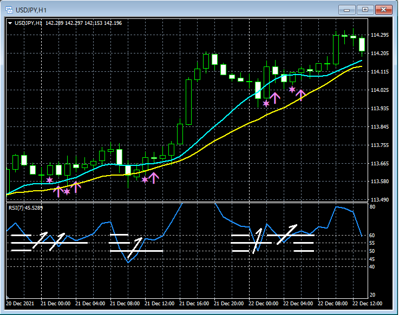Click the 21 Dec 16:00 time label

tap(194, 304)
